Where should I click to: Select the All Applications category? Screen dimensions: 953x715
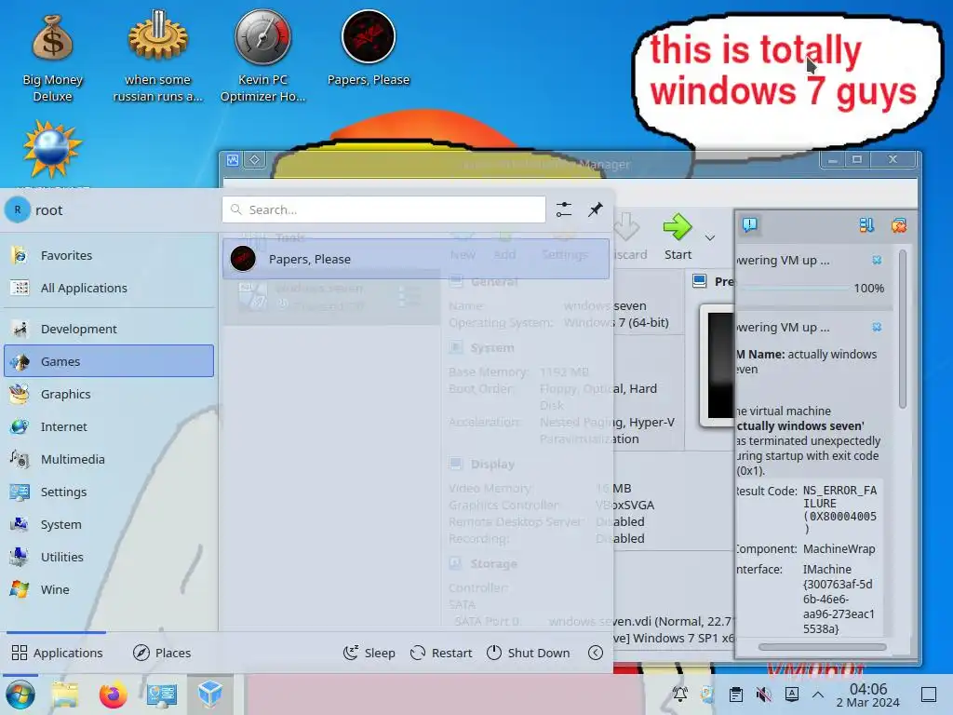click(x=110, y=289)
